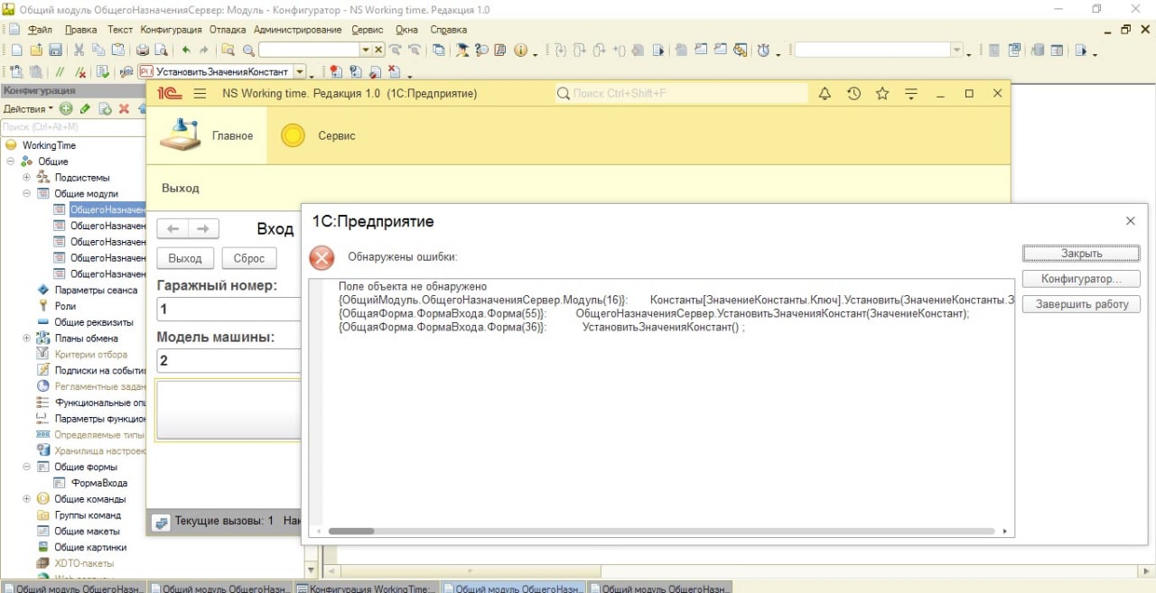Add comment with the green slashes icon
Image resolution: width=1156 pixels, height=593 pixels.
61,71
